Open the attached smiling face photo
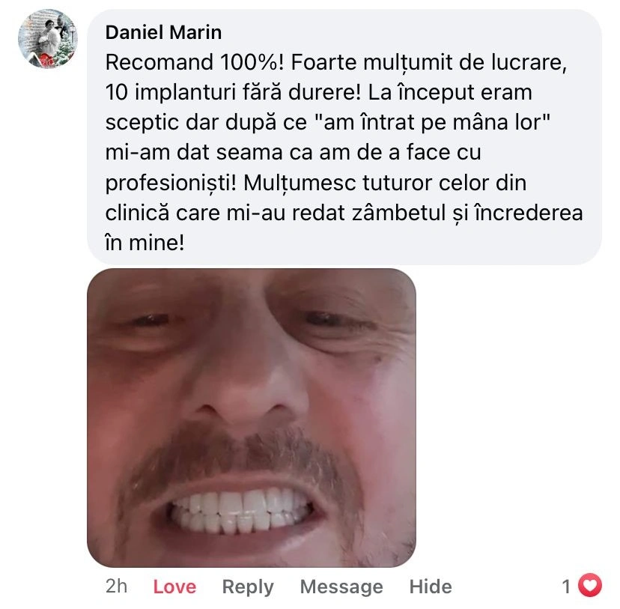The image size is (620, 609). 252,417
